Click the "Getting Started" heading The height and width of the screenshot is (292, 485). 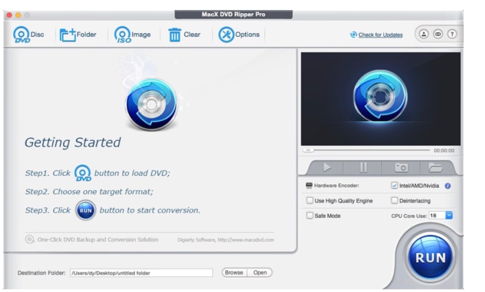tap(72, 142)
